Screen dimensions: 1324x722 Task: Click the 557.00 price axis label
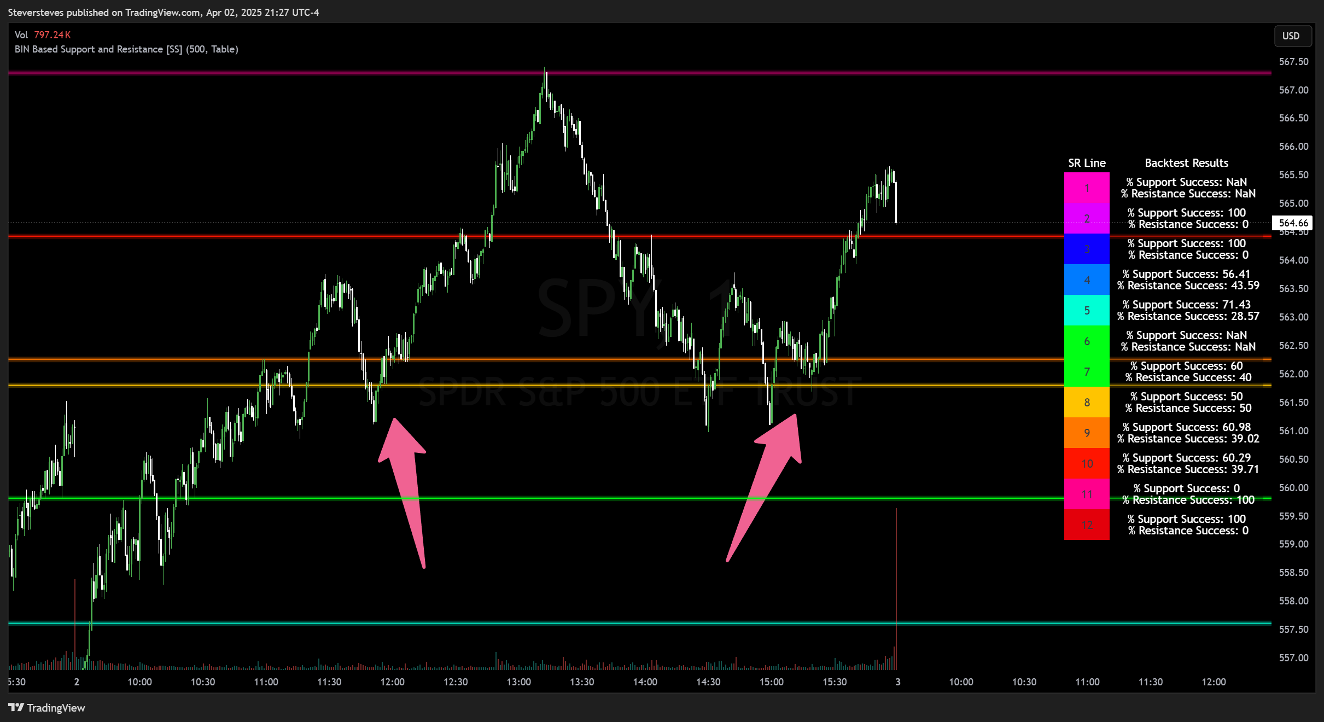coord(1293,657)
